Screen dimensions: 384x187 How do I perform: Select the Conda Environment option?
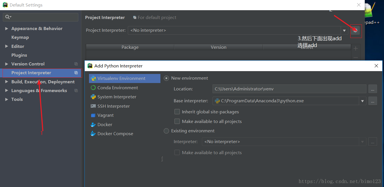coord(117,88)
